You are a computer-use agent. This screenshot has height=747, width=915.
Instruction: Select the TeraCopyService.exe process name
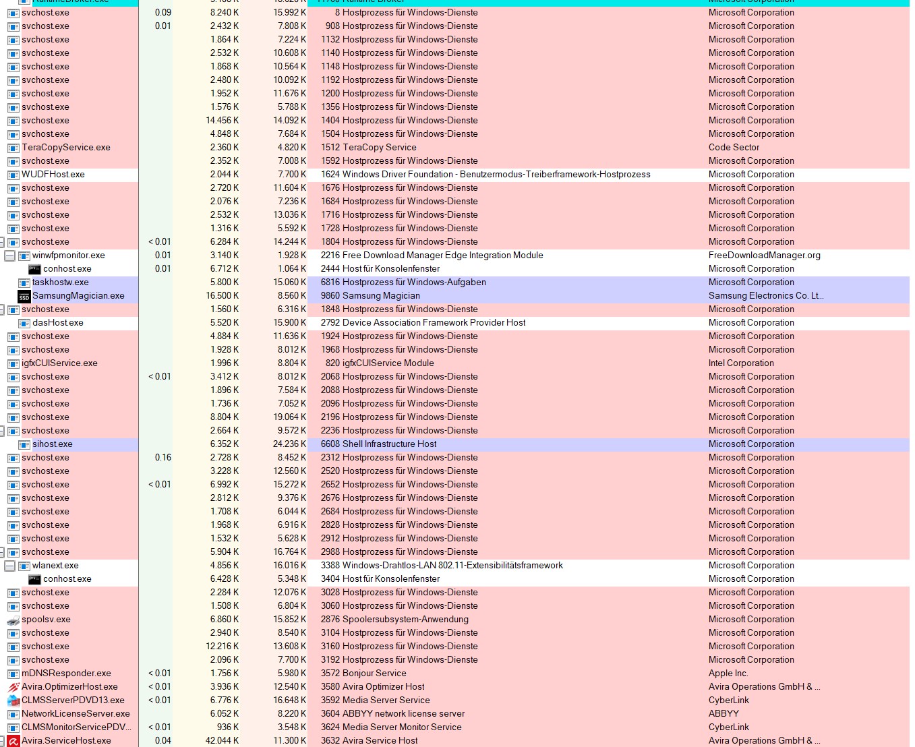(x=66, y=148)
